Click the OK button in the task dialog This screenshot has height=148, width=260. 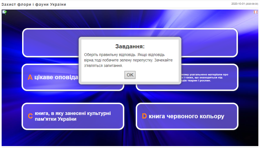coord(130,75)
